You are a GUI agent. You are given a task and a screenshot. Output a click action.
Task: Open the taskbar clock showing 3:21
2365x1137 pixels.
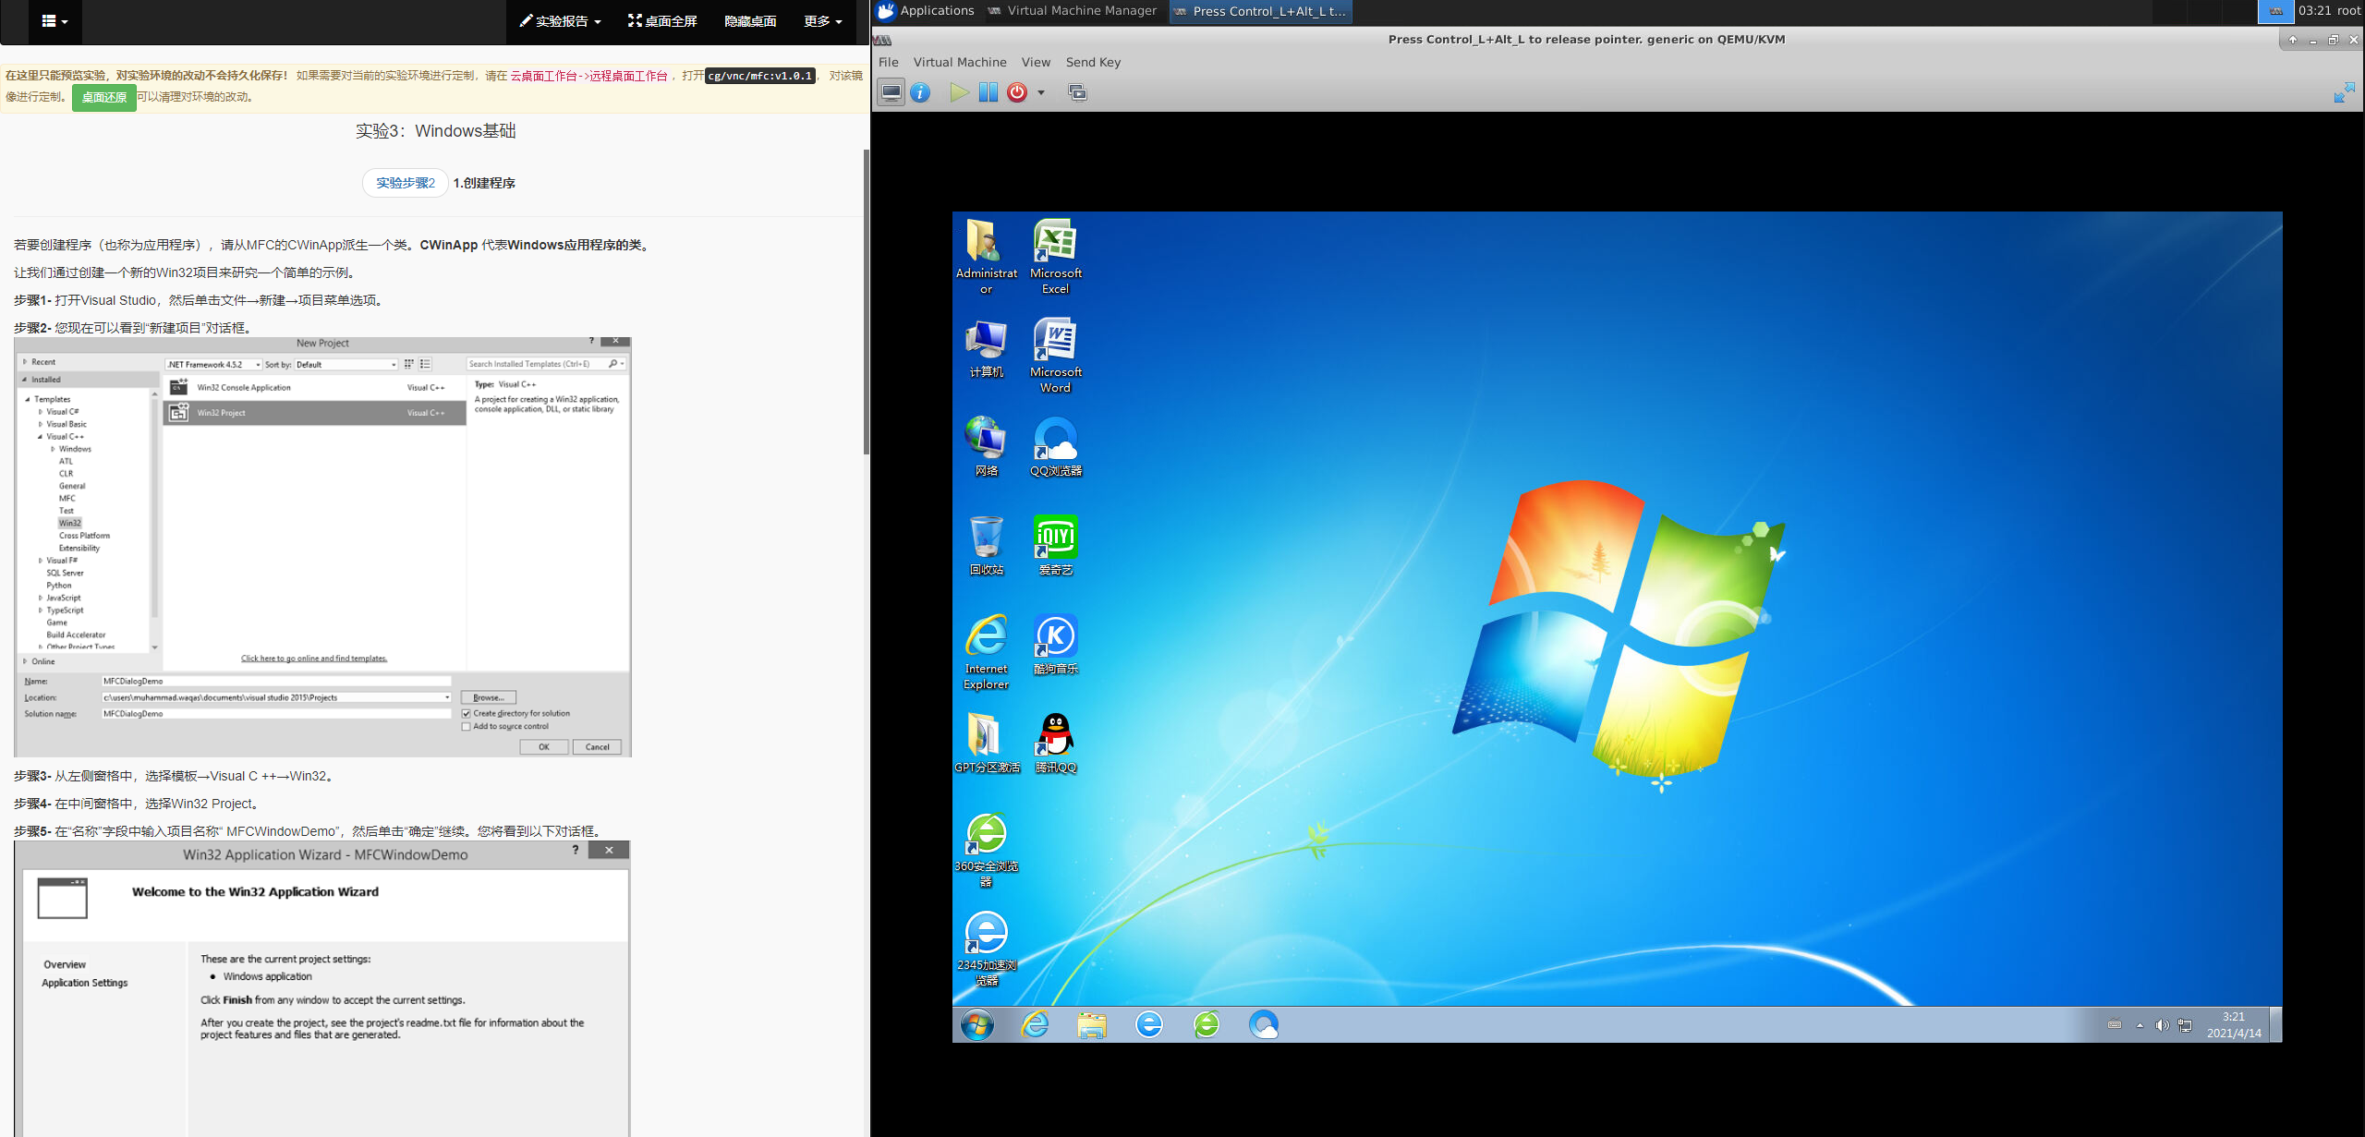click(2234, 1024)
